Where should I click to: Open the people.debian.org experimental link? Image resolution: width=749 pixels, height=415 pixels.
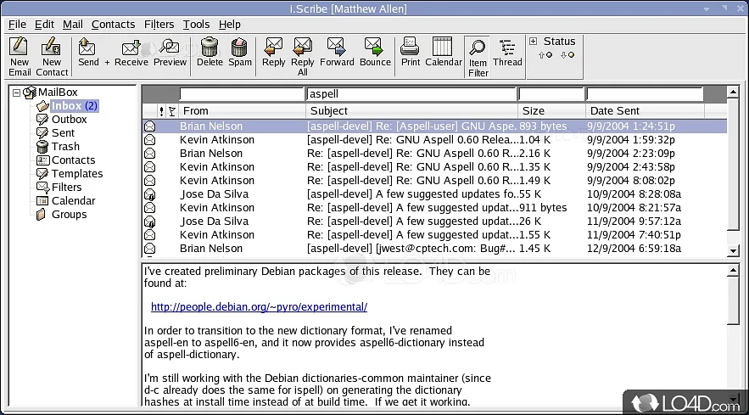point(259,307)
